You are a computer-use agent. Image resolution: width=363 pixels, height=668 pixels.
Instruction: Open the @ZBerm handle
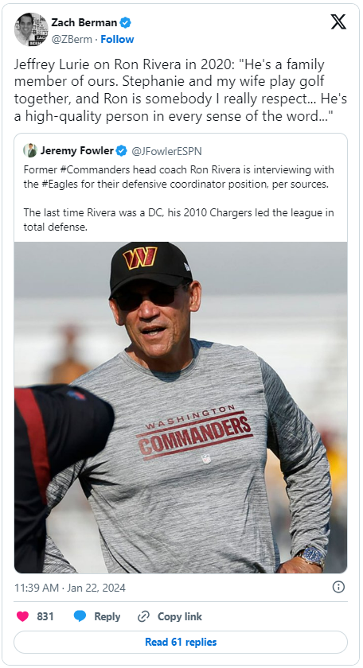[x=72, y=39]
